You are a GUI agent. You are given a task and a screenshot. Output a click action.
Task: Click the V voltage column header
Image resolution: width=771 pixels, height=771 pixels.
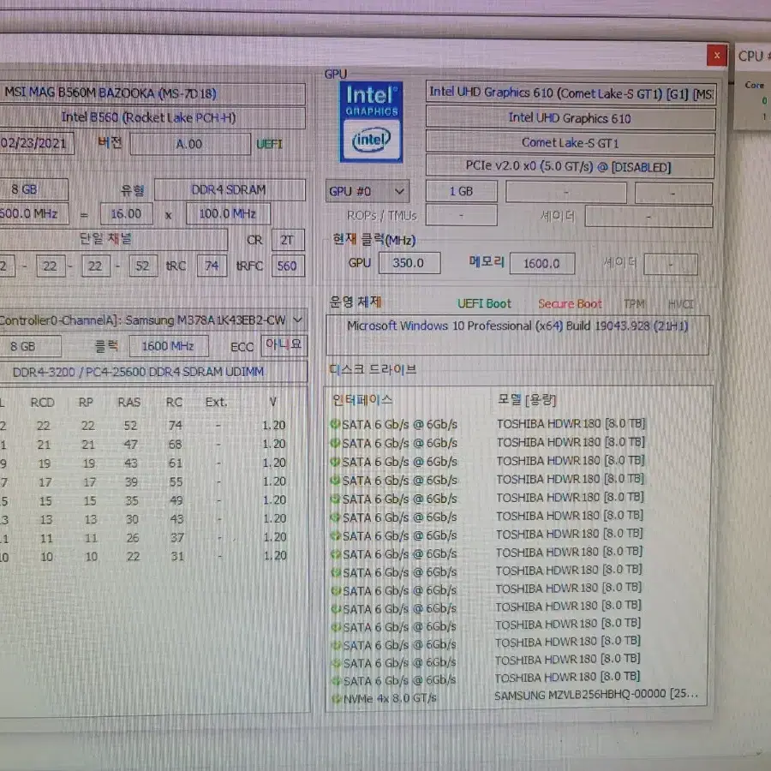[273, 403]
